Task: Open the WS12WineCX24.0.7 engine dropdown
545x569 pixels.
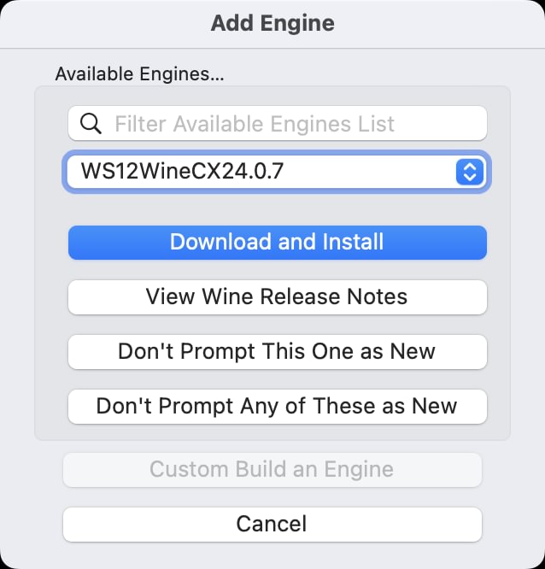Action: [x=277, y=172]
